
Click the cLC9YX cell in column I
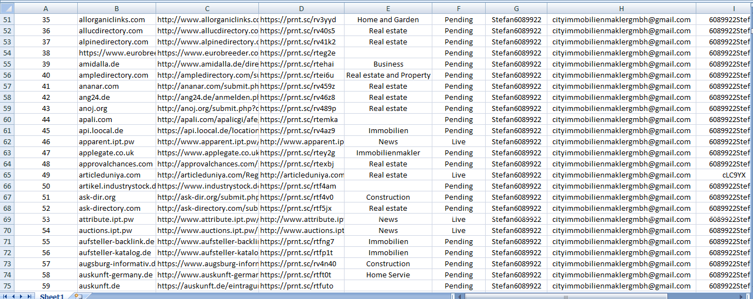pyautogui.click(x=724, y=175)
